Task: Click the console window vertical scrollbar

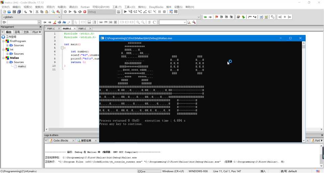Action: (x=303, y=92)
